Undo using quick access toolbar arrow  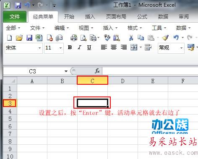tap(27, 5)
